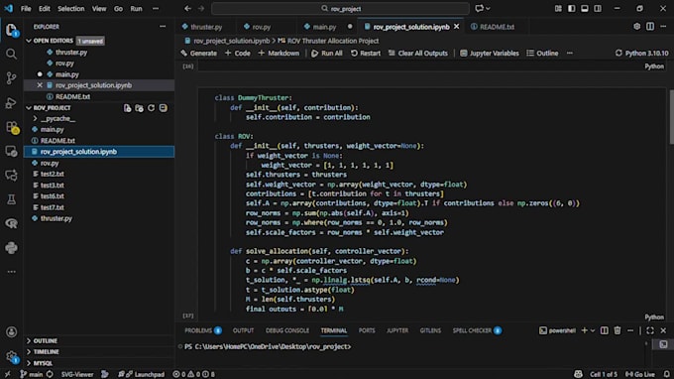The height and width of the screenshot is (379, 674).
Task: Open the Selection menu
Action: click(71, 8)
